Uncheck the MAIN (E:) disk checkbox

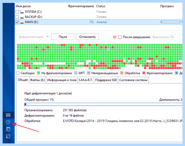(17, 22)
